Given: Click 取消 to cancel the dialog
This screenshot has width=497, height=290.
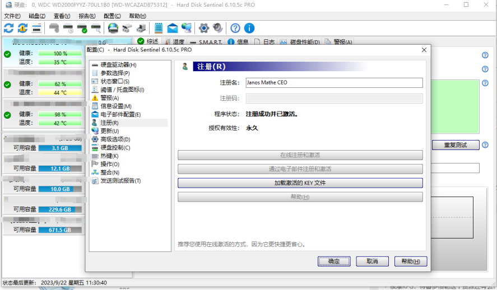Looking at the screenshot, I should [373, 261].
